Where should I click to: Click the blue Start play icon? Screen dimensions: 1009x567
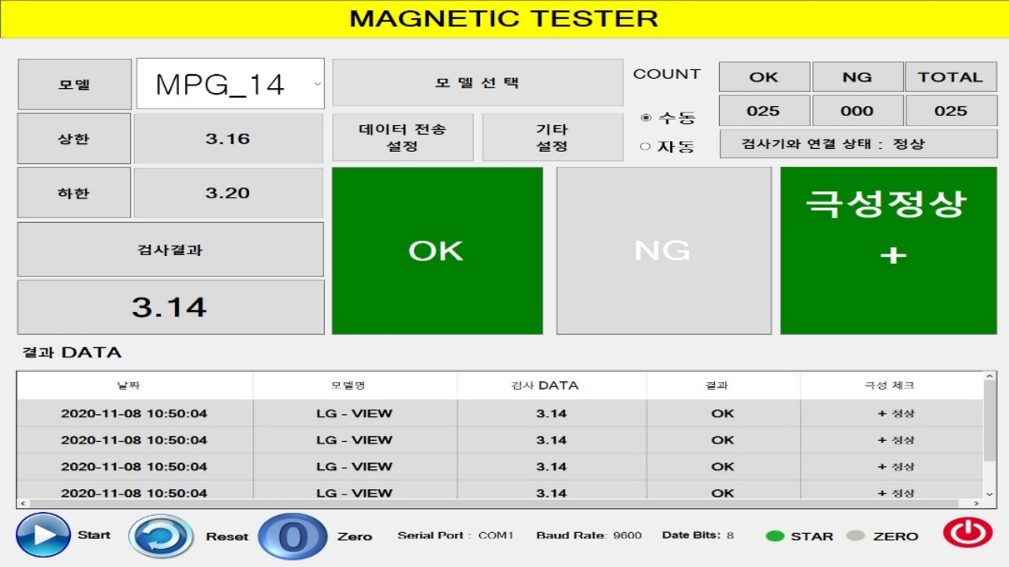pos(43,535)
